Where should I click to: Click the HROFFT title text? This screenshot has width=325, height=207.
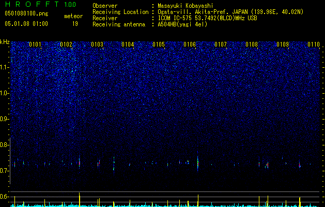pos(33,4)
